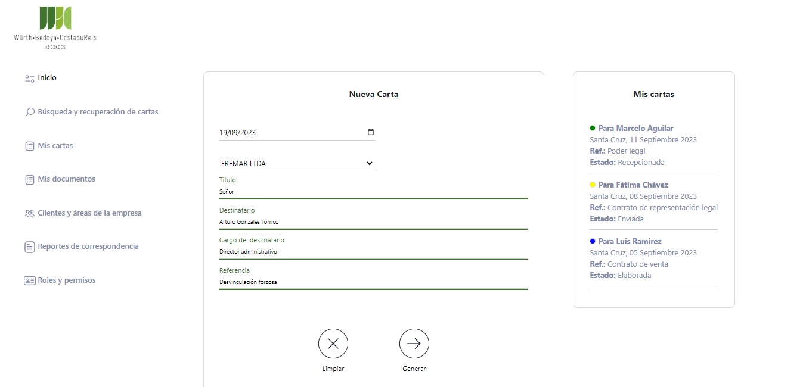Viewport: 803px width, 387px height.
Task: Click the Inicio sliders icon in sidebar
Action: (29, 79)
